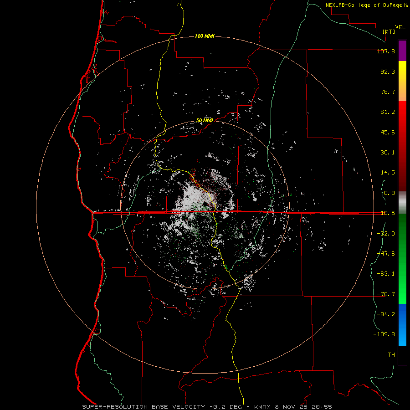Click the -16.5 velocity scale value
The image size is (410, 410).
[x=386, y=213]
